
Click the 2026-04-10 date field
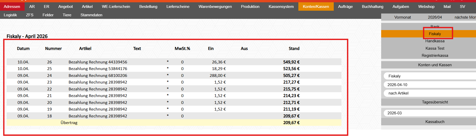point(430,85)
